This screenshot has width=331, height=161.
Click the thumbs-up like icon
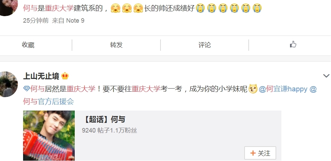pos(293,45)
